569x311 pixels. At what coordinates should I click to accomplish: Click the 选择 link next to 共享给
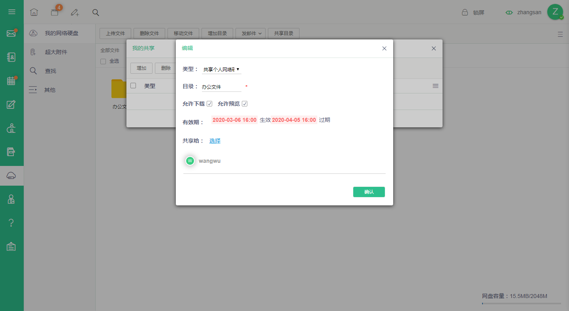(215, 141)
